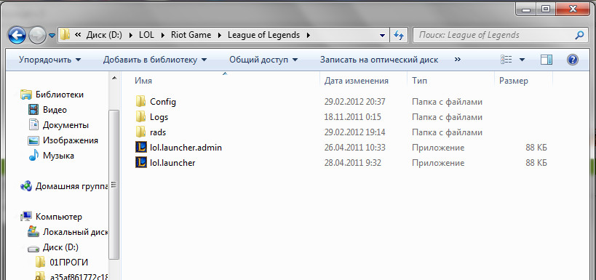Open Видео library
Image resolution: width=596 pixels, height=280 pixels.
[x=55, y=110]
